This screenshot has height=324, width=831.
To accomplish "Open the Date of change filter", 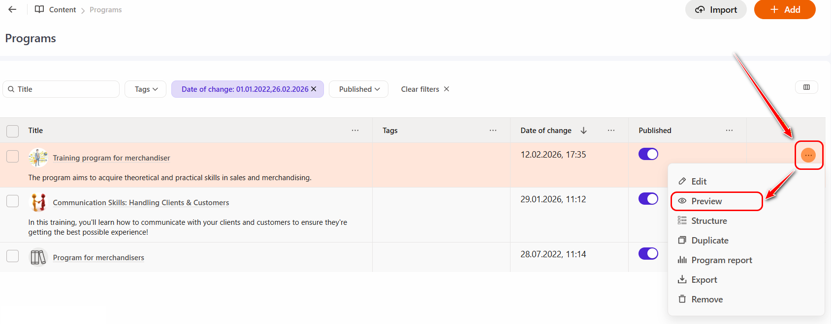I will click(x=244, y=89).
